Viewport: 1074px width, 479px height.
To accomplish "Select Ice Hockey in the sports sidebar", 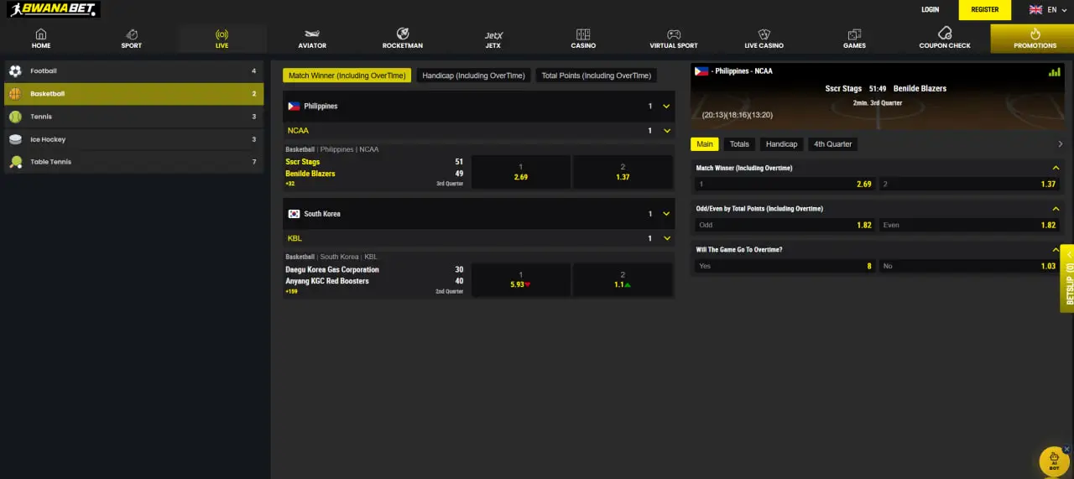I will point(134,139).
